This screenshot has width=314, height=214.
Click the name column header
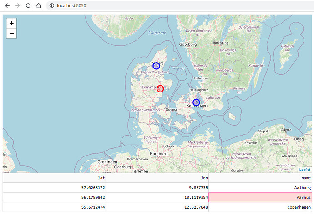point(260,178)
